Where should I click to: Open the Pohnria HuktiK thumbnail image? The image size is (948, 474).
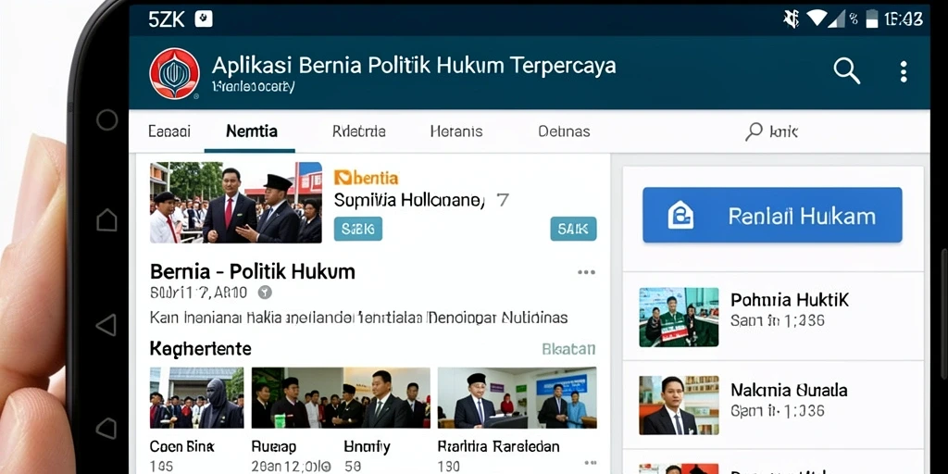pos(679,318)
